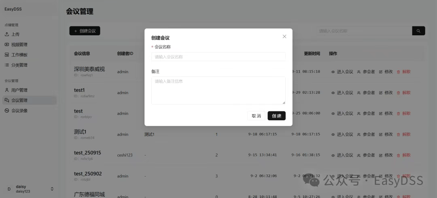Click the 备注 textarea in dialog

pyautogui.click(x=218, y=90)
